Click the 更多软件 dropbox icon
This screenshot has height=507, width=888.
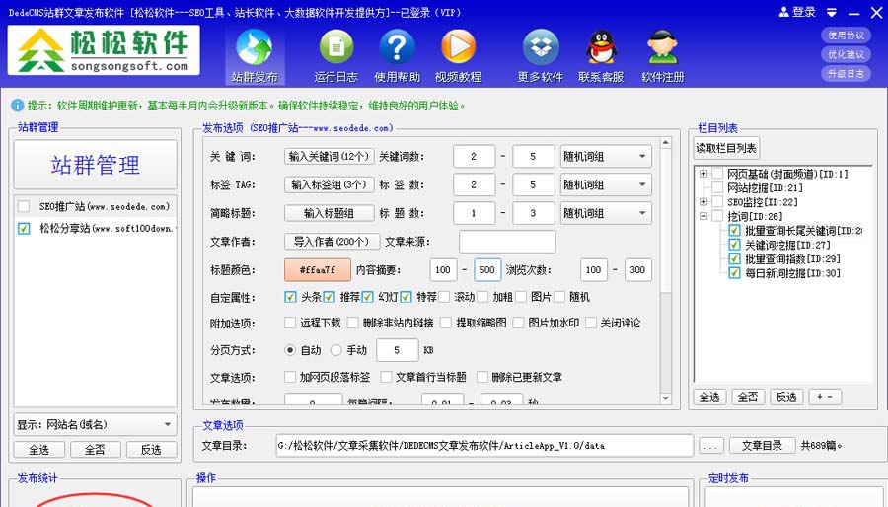[541, 55]
